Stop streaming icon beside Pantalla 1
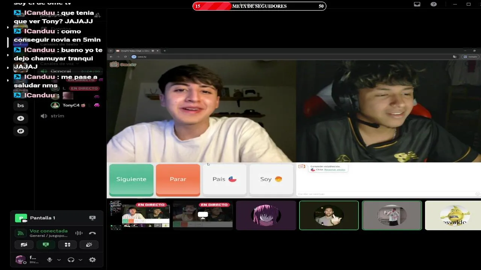Image resolution: width=481 pixels, height=270 pixels. point(92,217)
